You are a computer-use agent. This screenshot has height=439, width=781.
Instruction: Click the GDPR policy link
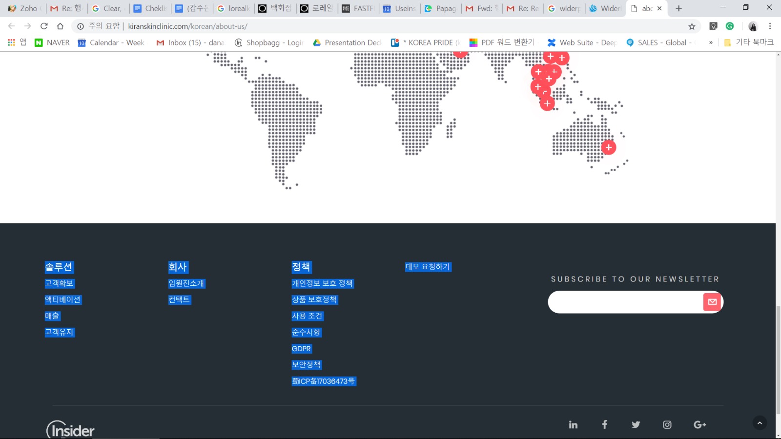(301, 349)
